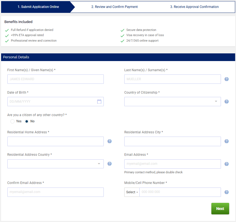The image size is (236, 222).
Task: Click the 'Full Refund if application denied' text
Action: (32, 30)
